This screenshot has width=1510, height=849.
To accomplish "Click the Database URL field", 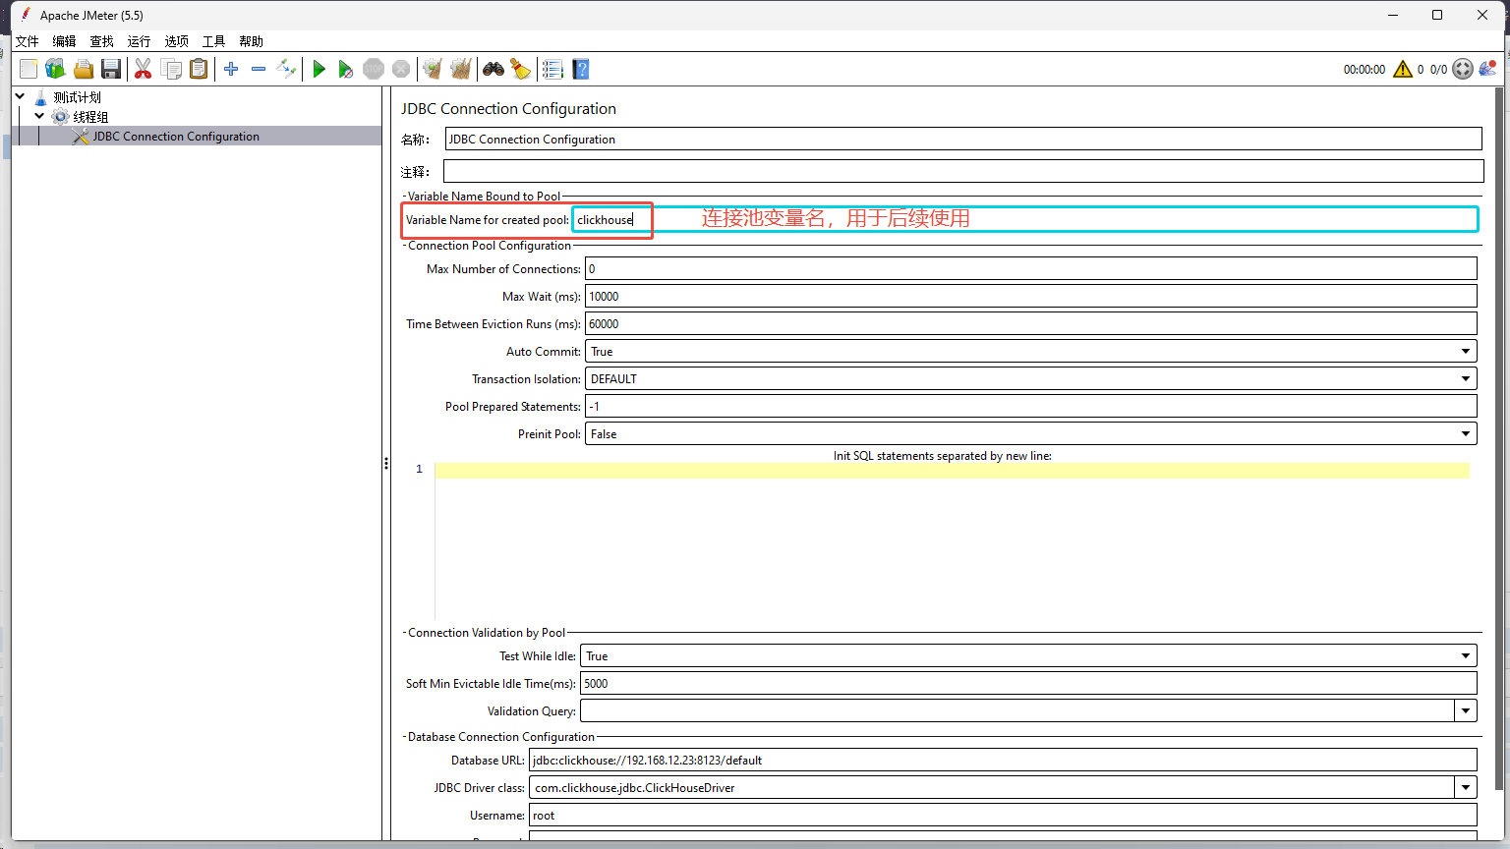I will [1003, 760].
